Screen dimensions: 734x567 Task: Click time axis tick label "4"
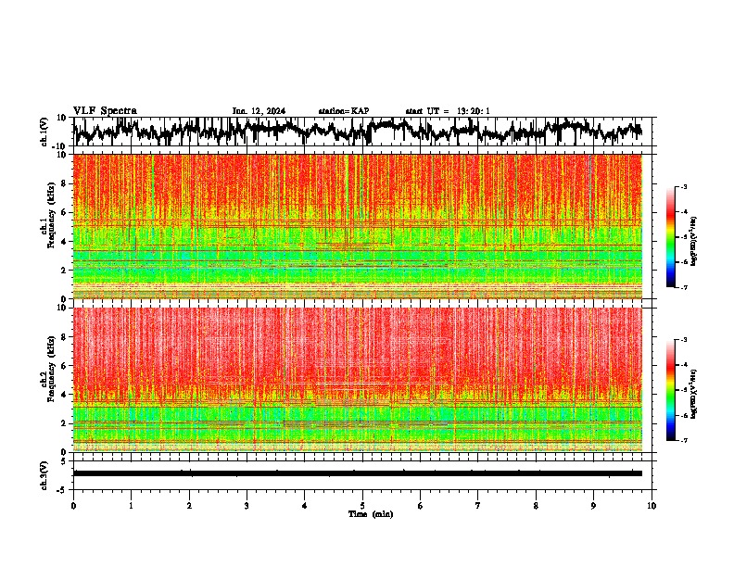(x=305, y=506)
